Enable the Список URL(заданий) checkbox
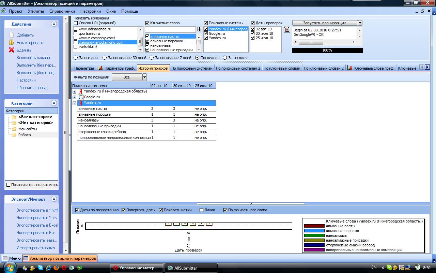 [x=76, y=23]
